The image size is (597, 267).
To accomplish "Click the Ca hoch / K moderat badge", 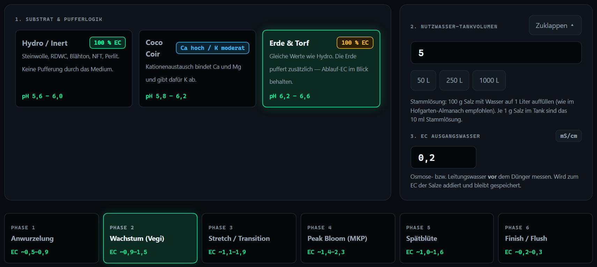I will 213,48.
